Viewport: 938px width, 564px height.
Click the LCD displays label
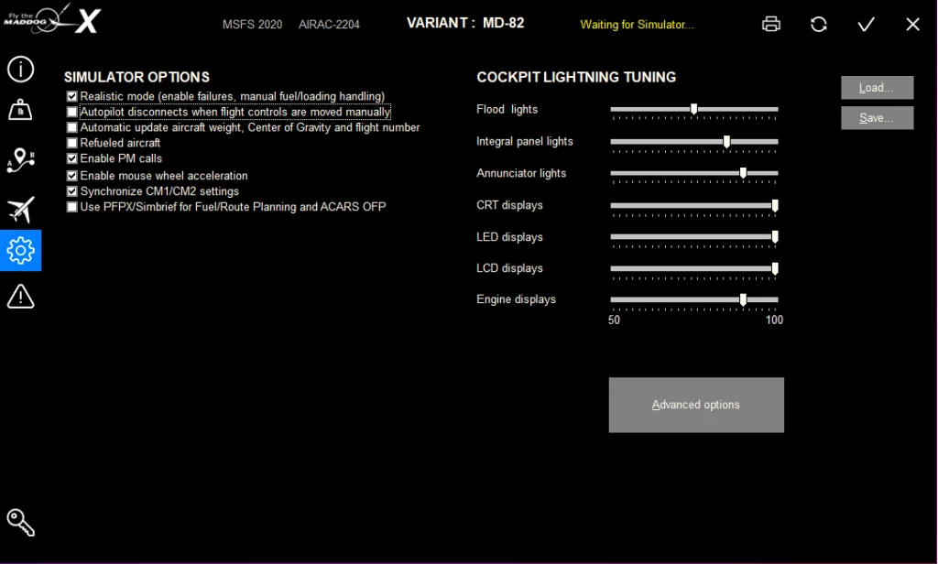tap(509, 268)
